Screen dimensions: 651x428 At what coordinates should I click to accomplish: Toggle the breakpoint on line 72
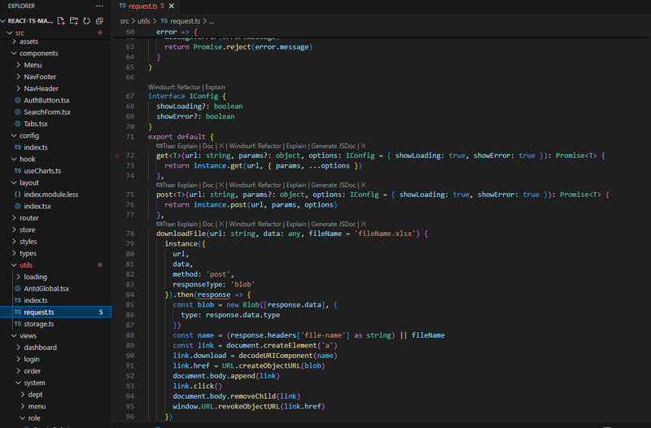coord(119,155)
